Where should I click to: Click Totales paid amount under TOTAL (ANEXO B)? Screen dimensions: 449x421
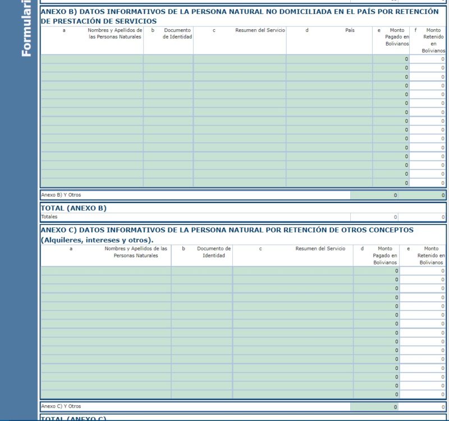374,217
